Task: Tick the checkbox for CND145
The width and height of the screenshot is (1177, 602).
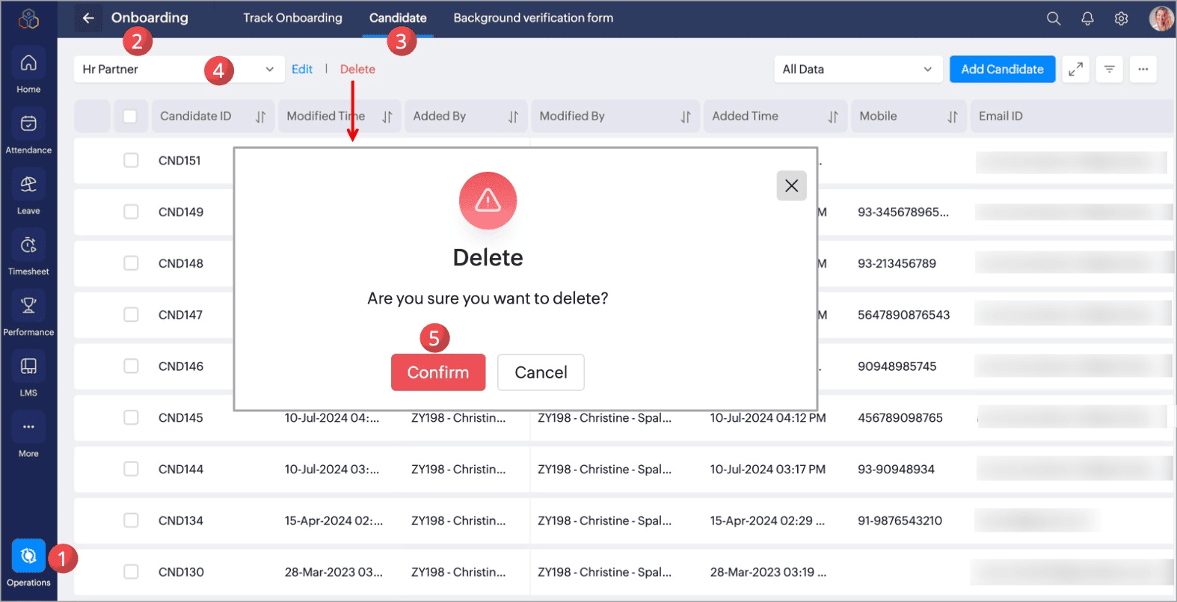Action: 131,417
